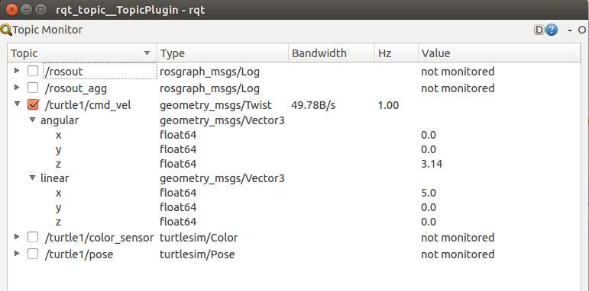Click the O close-plugin button at top right
589x291 pixels.
coord(582,30)
